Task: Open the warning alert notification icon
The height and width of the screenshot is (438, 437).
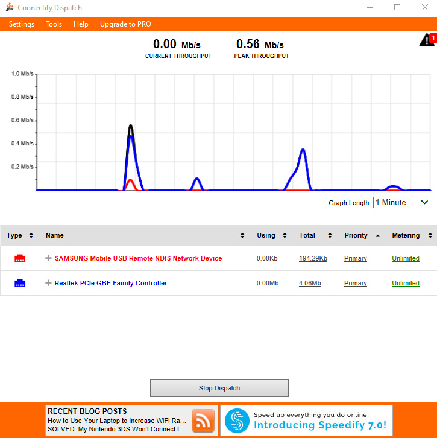Action: coord(427,40)
